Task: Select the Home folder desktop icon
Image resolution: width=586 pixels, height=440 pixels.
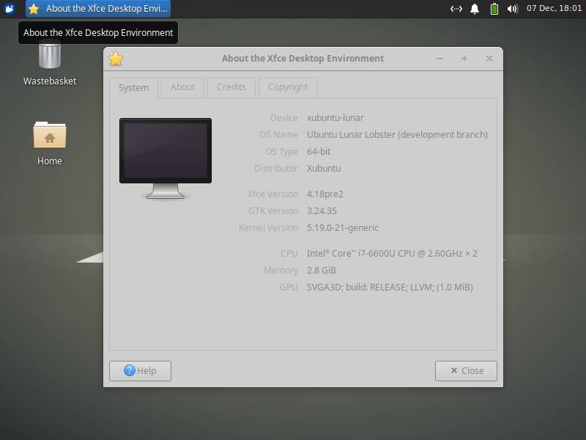Action: point(50,144)
